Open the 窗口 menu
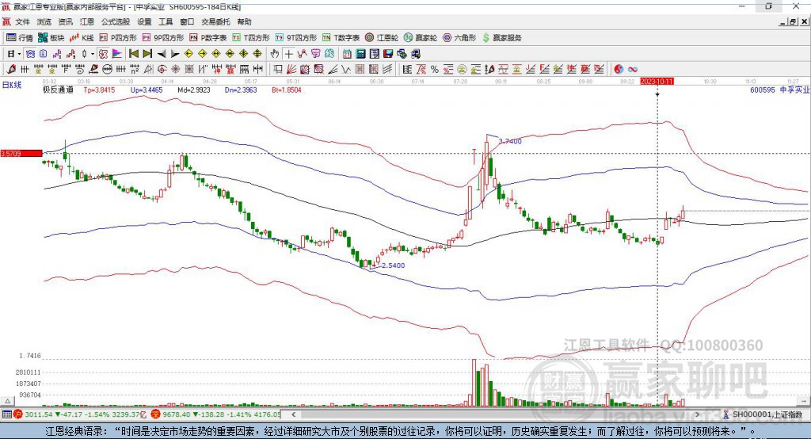 pos(187,21)
